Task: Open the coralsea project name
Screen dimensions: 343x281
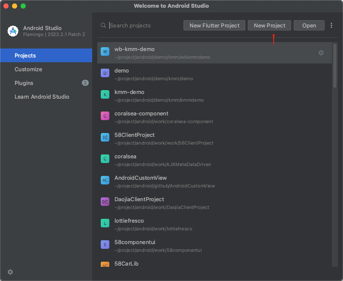Action: coord(125,156)
